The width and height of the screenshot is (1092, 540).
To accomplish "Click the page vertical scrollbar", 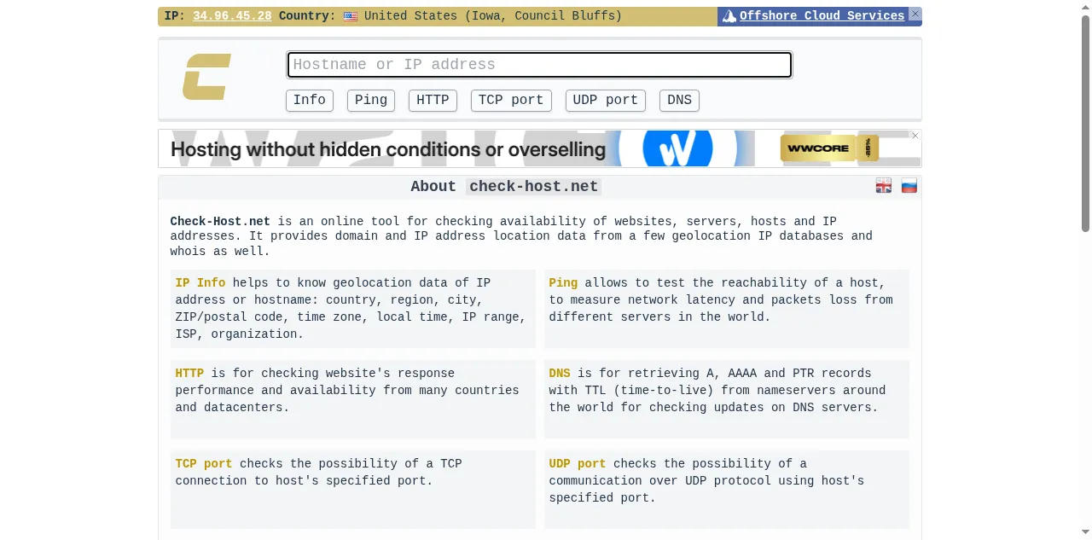I will tap(1085, 123).
